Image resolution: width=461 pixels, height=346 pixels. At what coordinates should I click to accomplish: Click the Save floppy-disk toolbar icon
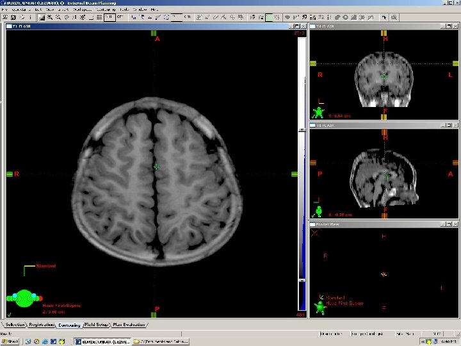click(13, 17)
